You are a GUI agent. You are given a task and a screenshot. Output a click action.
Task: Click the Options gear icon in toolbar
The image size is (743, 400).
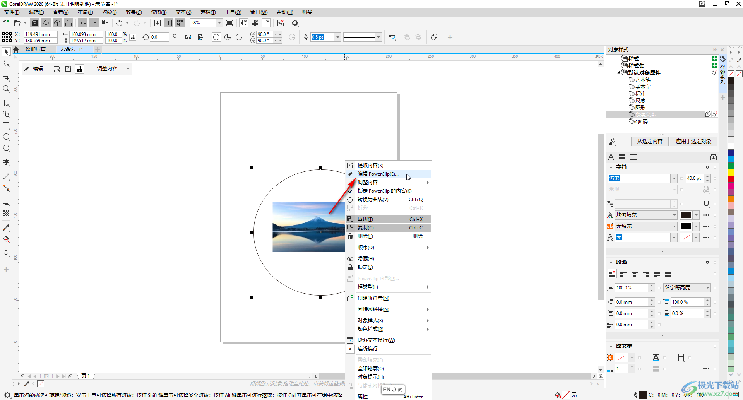[x=295, y=23]
